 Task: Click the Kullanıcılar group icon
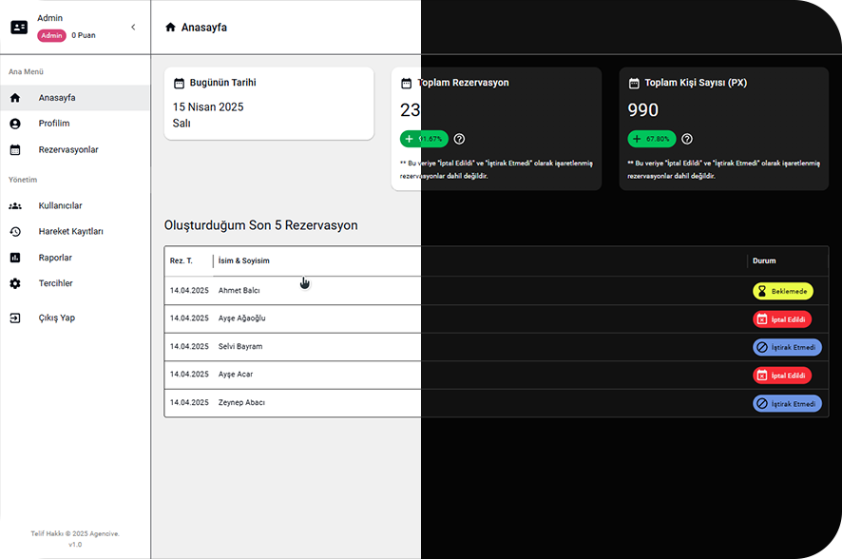(13, 205)
